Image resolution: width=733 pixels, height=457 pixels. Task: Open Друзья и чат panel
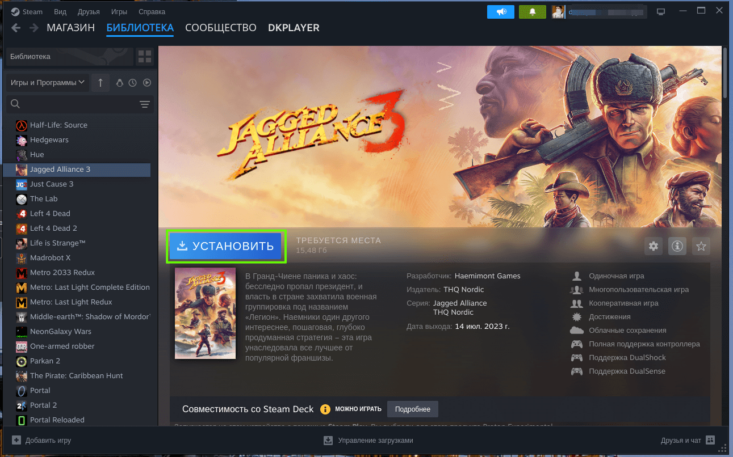click(x=688, y=441)
